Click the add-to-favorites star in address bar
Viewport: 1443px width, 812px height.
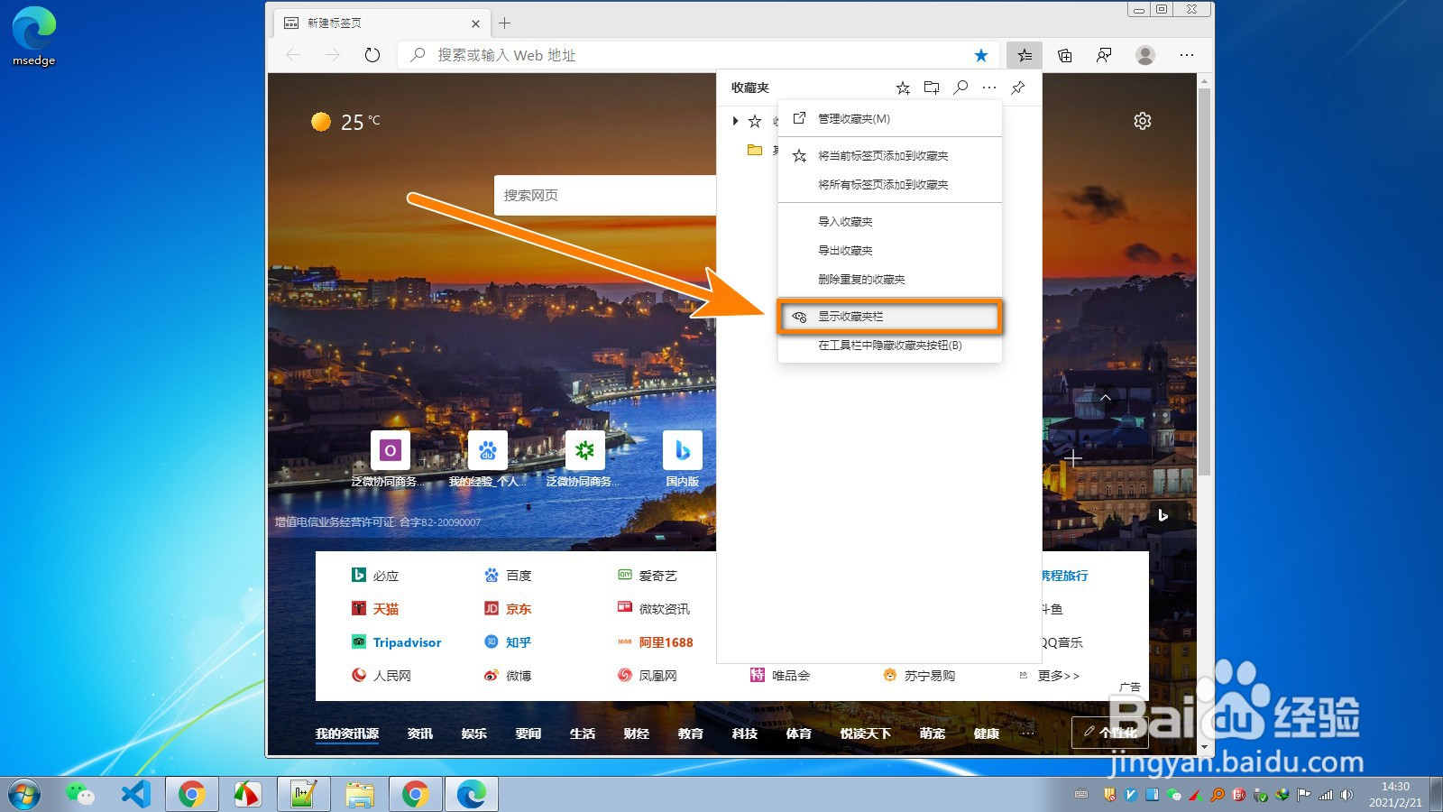(x=980, y=55)
